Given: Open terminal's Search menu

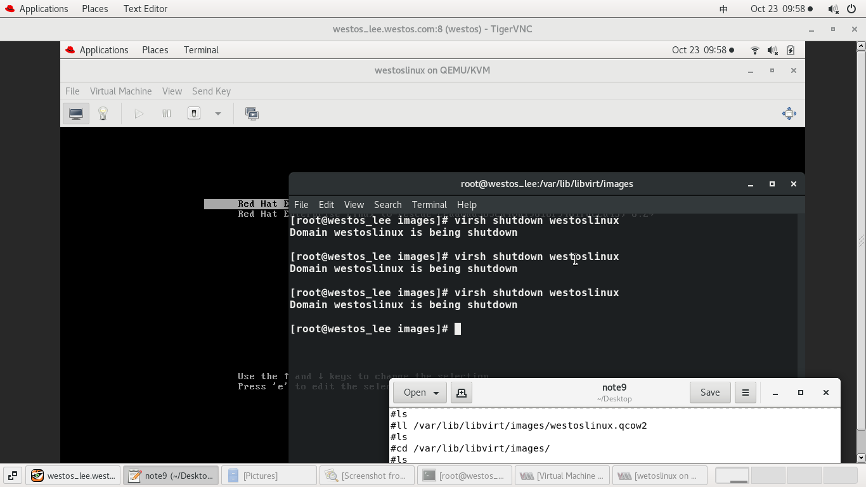Looking at the screenshot, I should (388, 205).
